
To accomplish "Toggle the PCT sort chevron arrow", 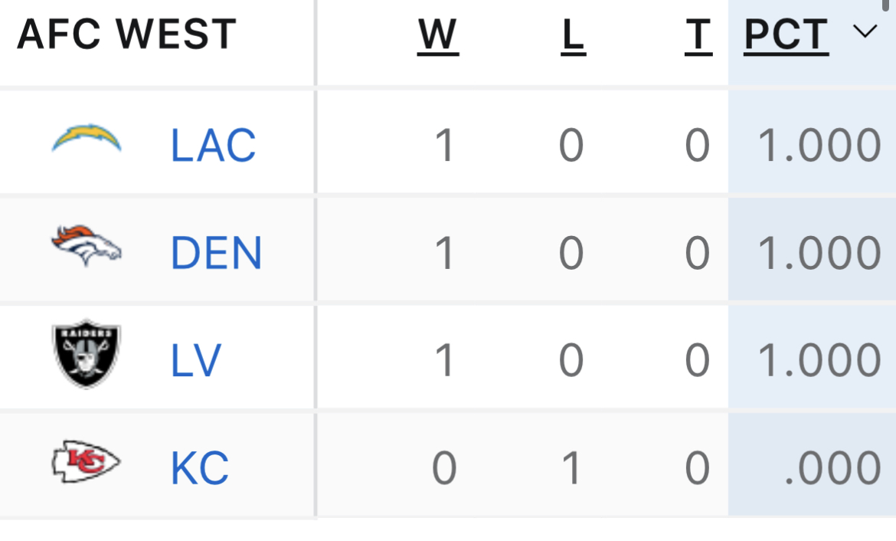I will tap(865, 31).
